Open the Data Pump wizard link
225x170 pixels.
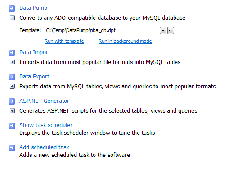(x=33, y=8)
